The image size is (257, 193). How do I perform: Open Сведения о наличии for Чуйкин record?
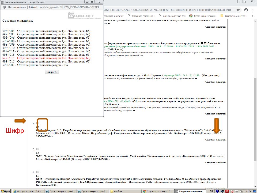tap(216, 163)
